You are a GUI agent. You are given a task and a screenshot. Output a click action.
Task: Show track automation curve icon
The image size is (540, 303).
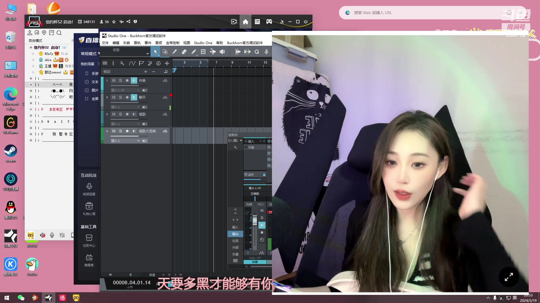[132, 63]
